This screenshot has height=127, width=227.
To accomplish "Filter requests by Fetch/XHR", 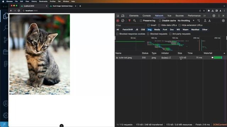I will [x=128, y=30].
